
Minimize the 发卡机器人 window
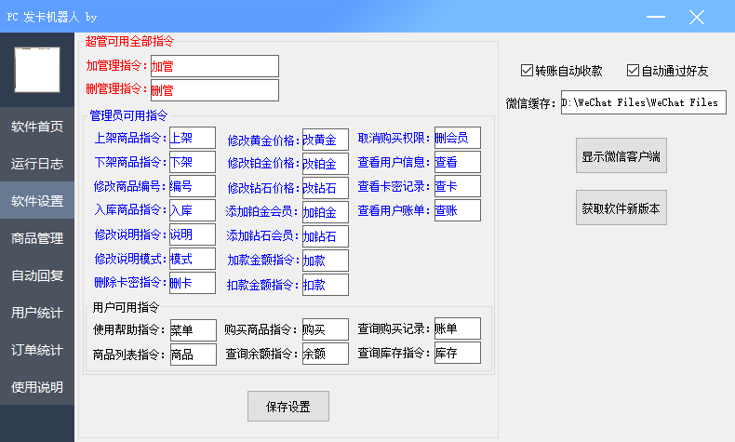pyautogui.click(x=656, y=17)
